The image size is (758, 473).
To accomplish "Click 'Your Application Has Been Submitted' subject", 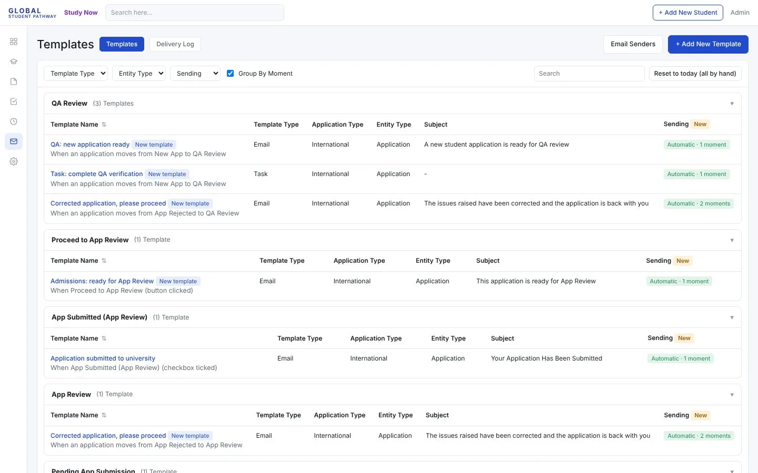I will click(x=546, y=358).
